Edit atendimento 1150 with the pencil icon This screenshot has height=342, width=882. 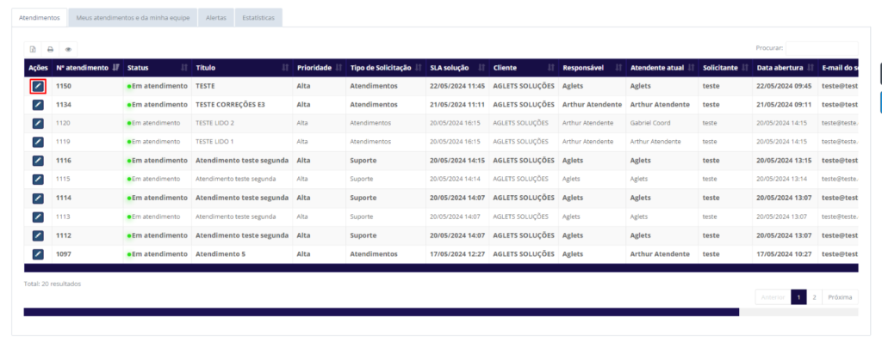pyautogui.click(x=38, y=86)
